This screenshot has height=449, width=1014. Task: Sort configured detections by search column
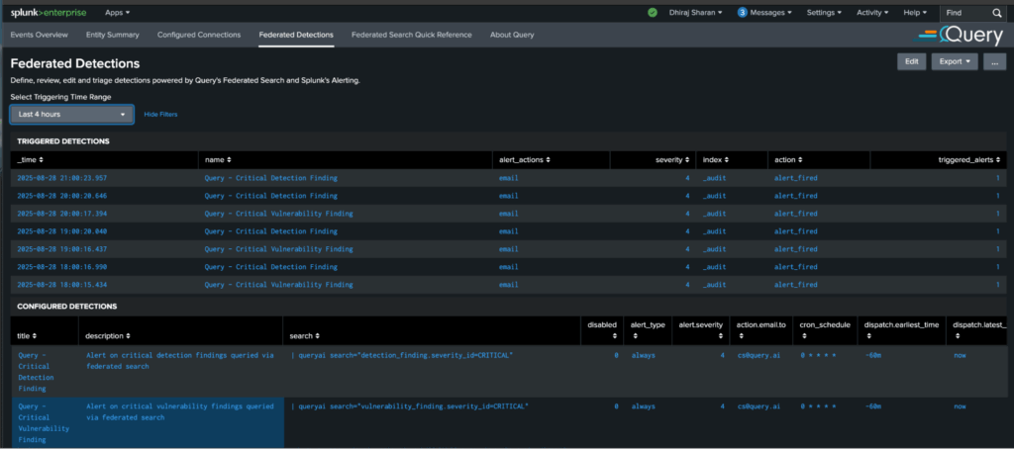pyautogui.click(x=305, y=336)
